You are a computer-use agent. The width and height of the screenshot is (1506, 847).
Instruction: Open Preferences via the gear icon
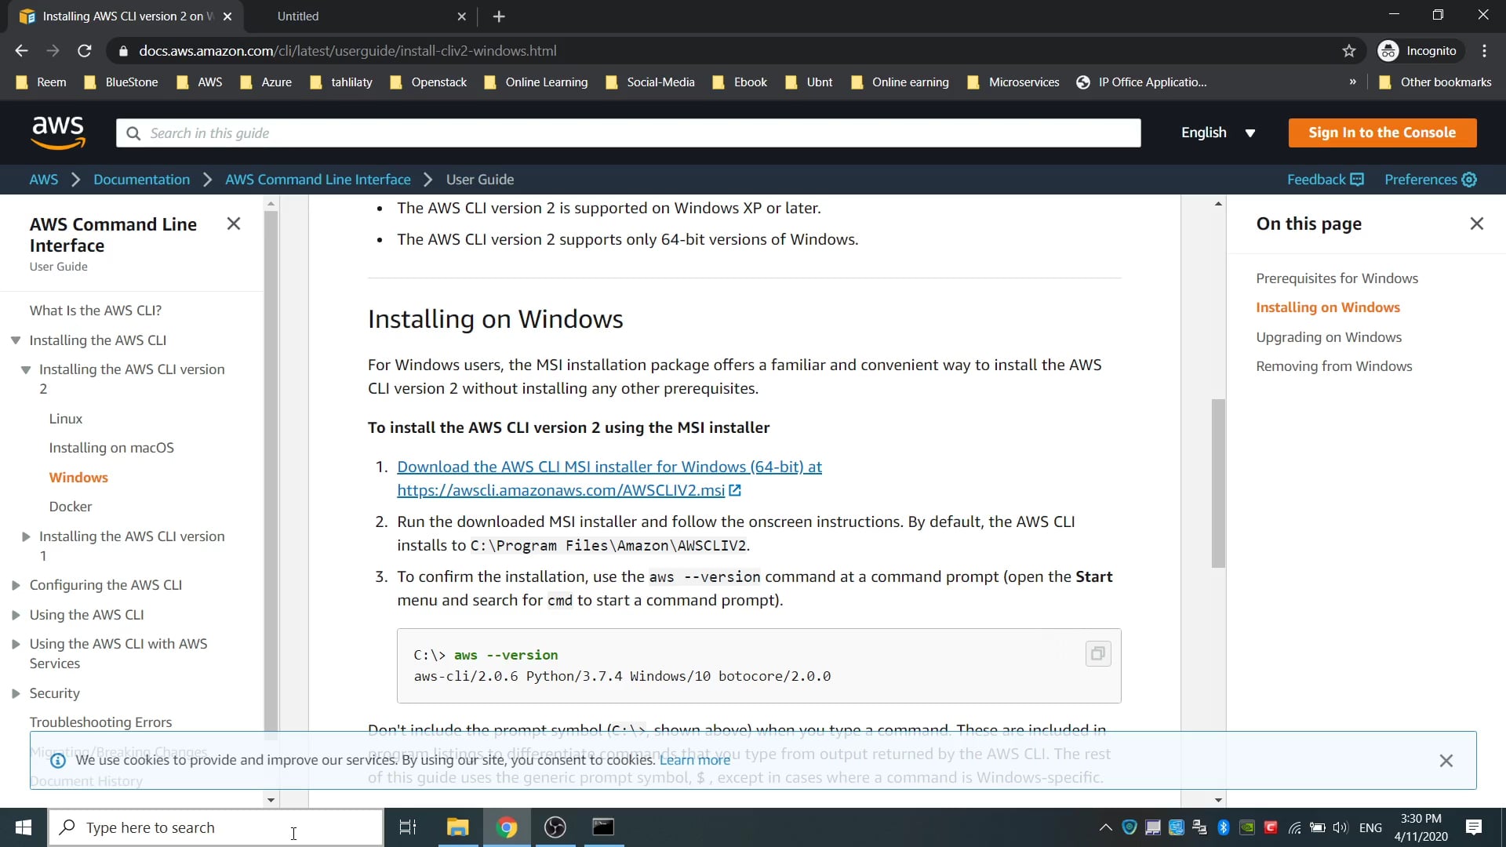(x=1468, y=179)
